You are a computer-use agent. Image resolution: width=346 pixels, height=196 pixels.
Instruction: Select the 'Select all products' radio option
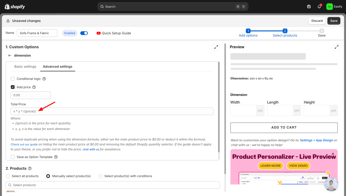[x=8, y=176]
